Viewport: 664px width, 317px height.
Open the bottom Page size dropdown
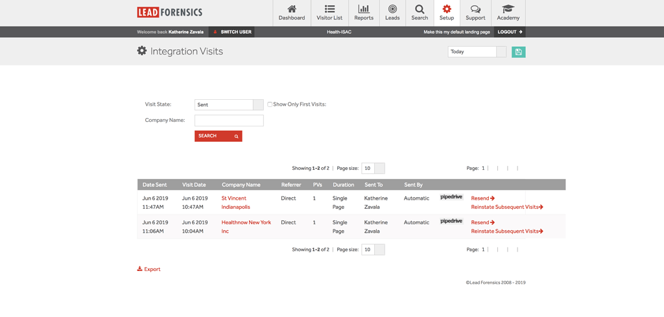373,250
